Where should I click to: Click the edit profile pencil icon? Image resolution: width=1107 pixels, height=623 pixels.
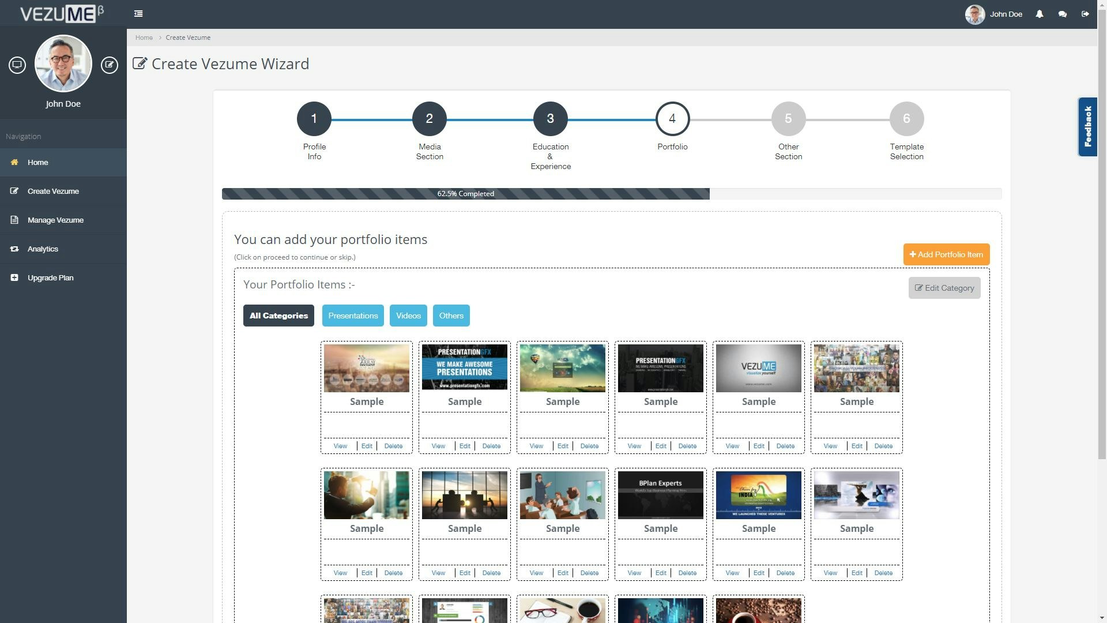110,65
